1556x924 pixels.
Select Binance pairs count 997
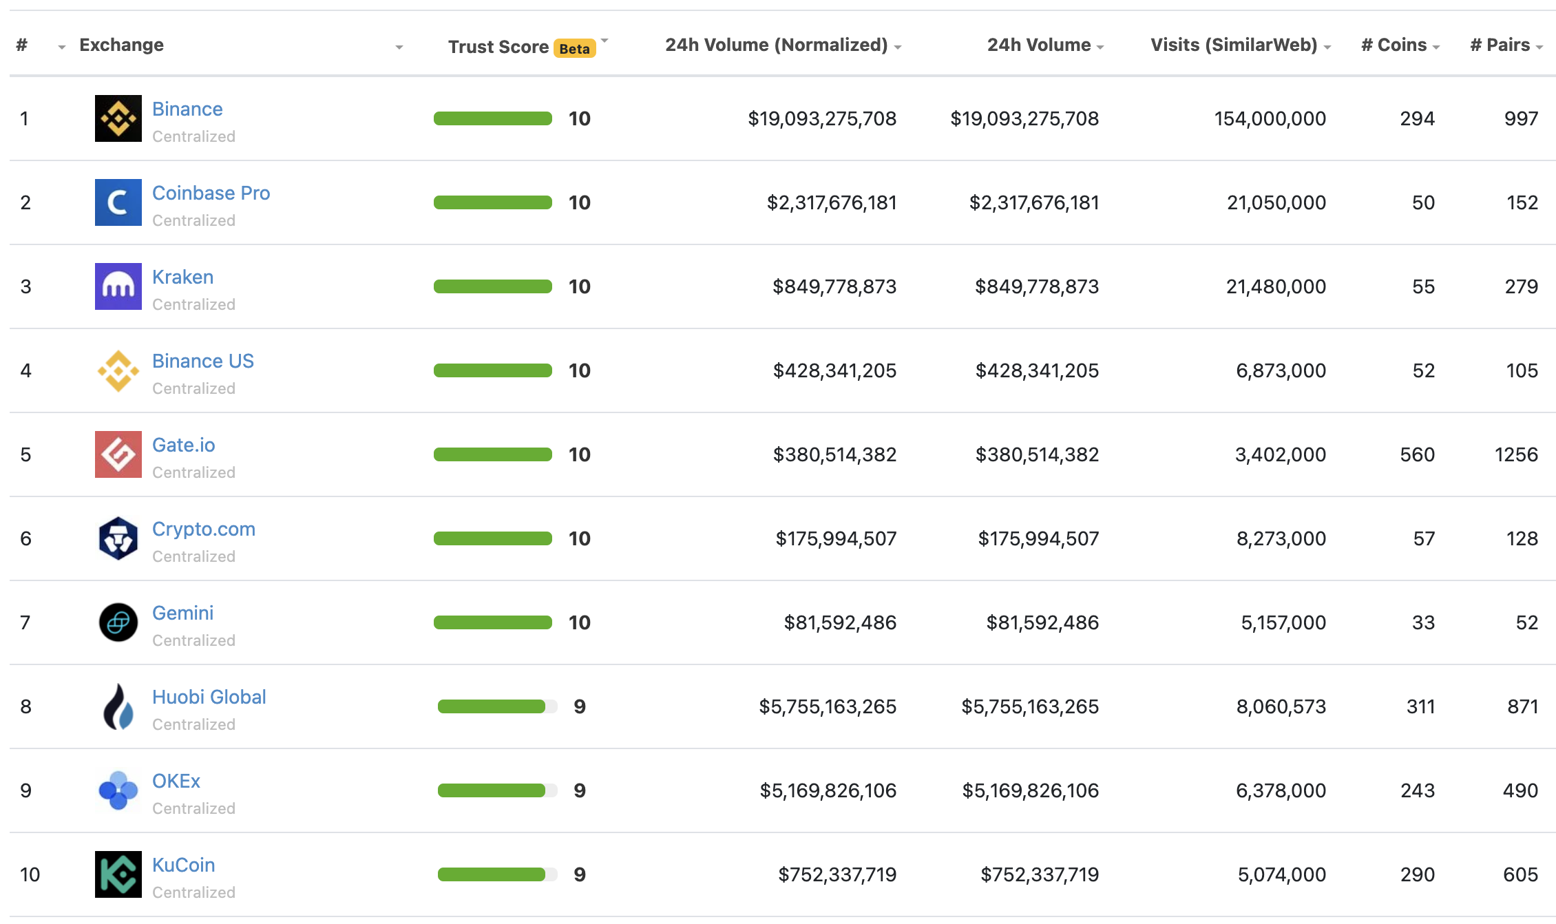(1522, 118)
